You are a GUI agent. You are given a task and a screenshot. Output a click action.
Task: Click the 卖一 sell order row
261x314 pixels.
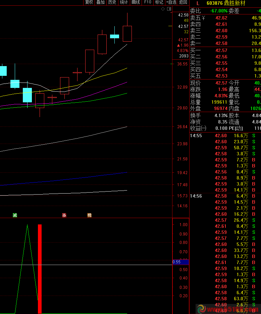225,44
